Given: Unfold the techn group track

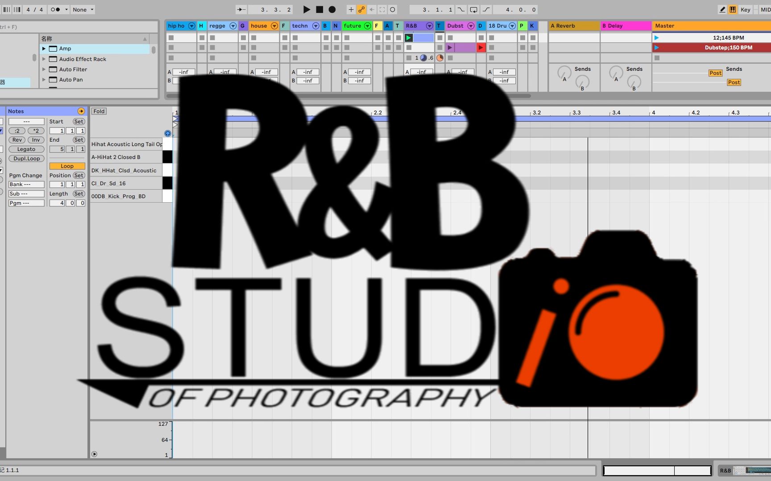Looking at the screenshot, I should click(315, 26).
